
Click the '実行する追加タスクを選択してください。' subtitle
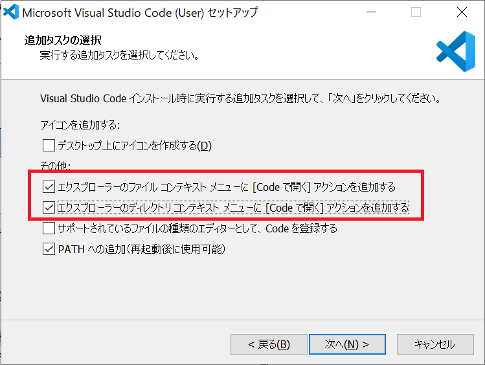119,55
